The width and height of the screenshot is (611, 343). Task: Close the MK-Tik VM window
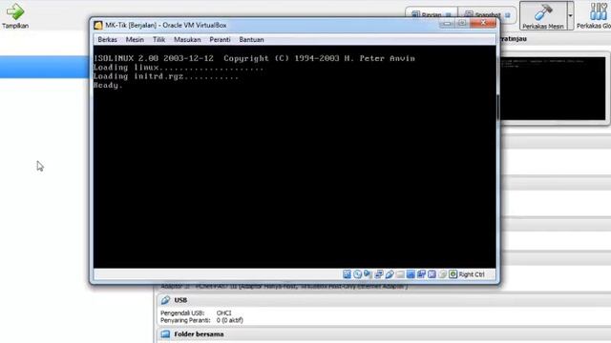(x=483, y=23)
